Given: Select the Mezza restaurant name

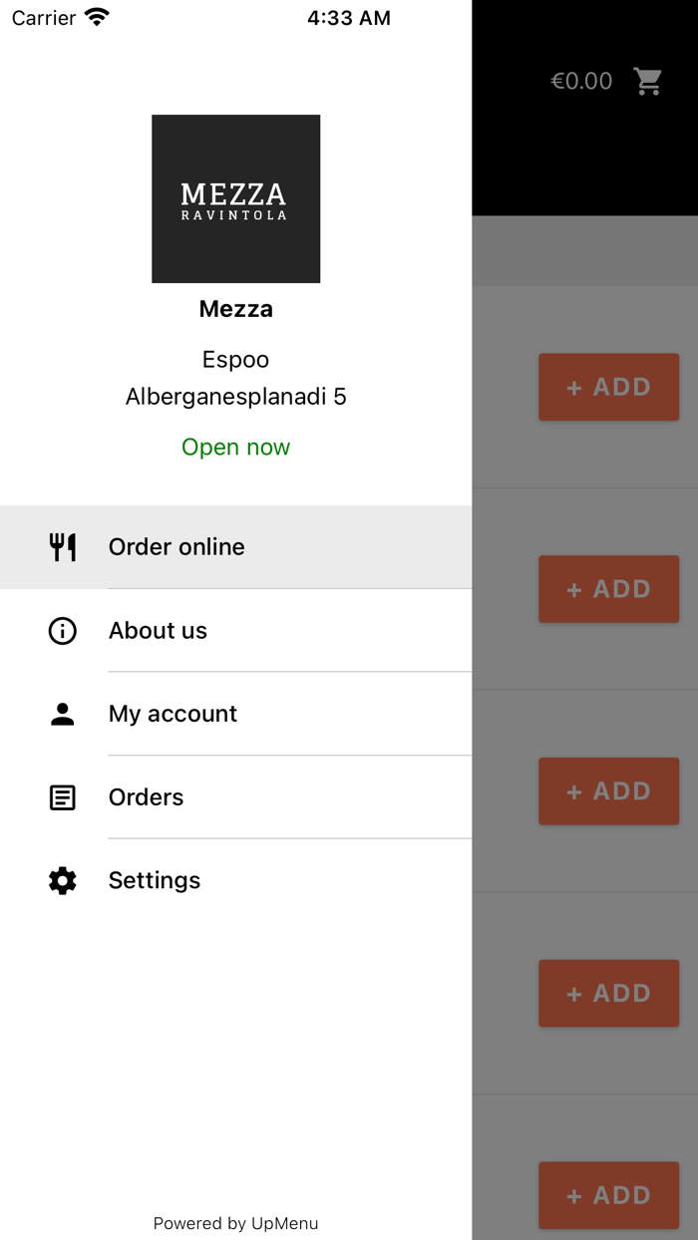Looking at the screenshot, I should coord(235,308).
